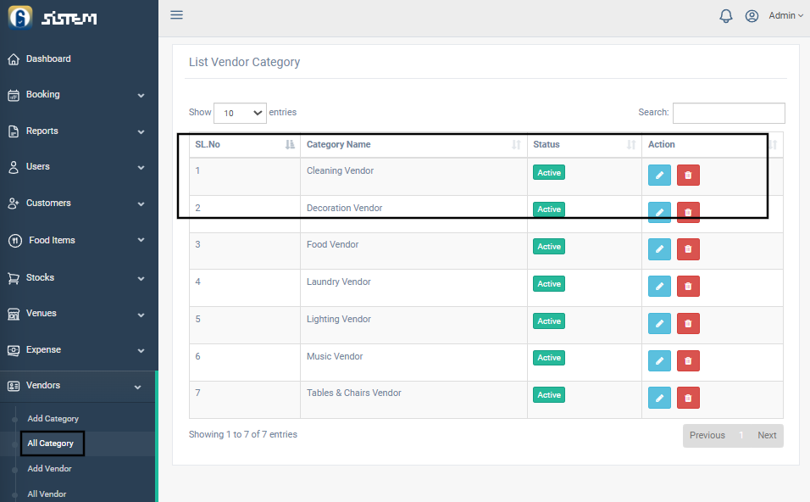Delete the Laundry Vendor category

(688, 286)
